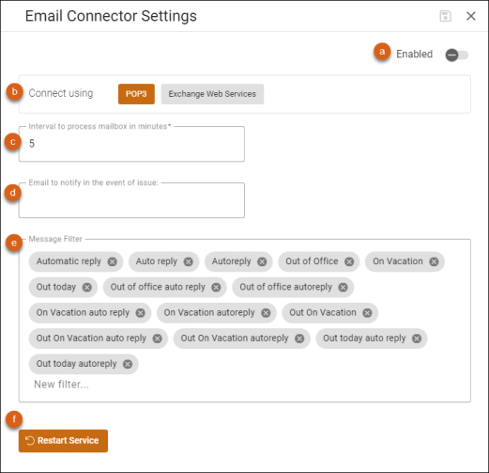Delete the 'Autoreply' filter tag
Viewport: 489px width, 473px height.
pos(262,261)
